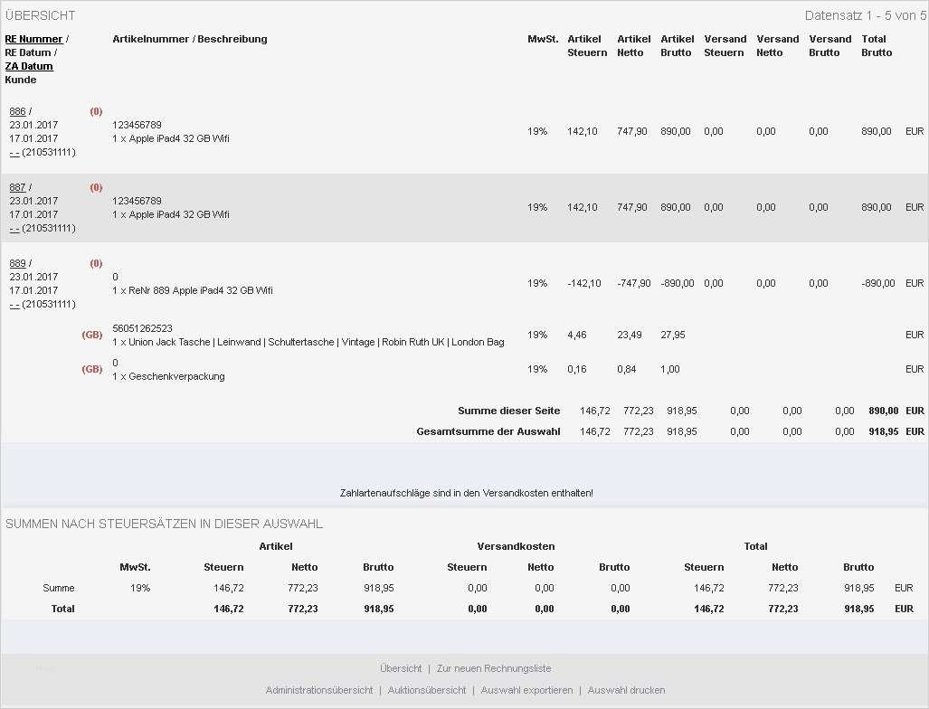This screenshot has height=709, width=929.
Task: Export the selection via Auswahl exportieren
Action: 526,689
